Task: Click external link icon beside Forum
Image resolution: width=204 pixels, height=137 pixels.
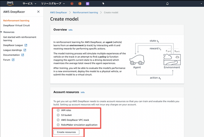Action: (13, 60)
